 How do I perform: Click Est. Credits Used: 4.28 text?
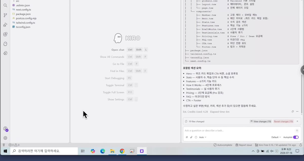tap(195, 112)
